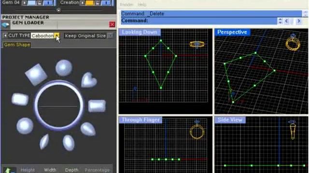Open the yellow cut type dropdown arrow
The height and width of the screenshot is (173, 309).
[x=57, y=36]
